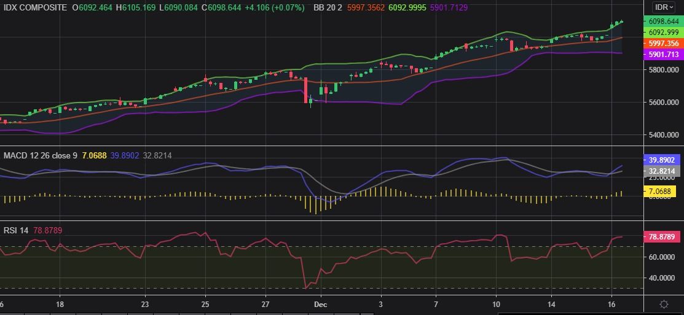This screenshot has height=315, width=684.
Task: Click the yellow 7.0688 histogram axis label
Action: [x=660, y=191]
